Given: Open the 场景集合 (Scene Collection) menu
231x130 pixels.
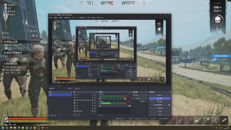Looking at the screenshot, I should 82,18.
